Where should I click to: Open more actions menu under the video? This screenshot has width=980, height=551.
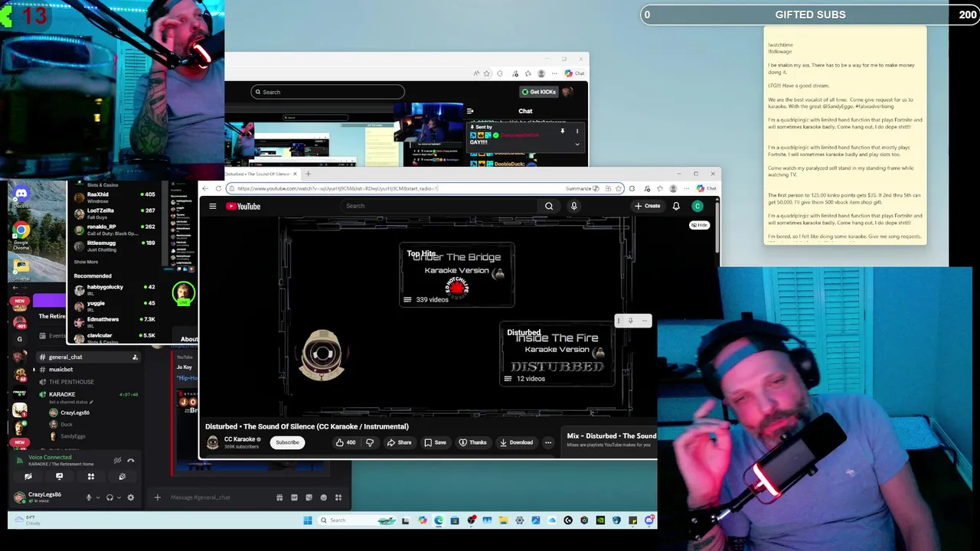point(548,442)
